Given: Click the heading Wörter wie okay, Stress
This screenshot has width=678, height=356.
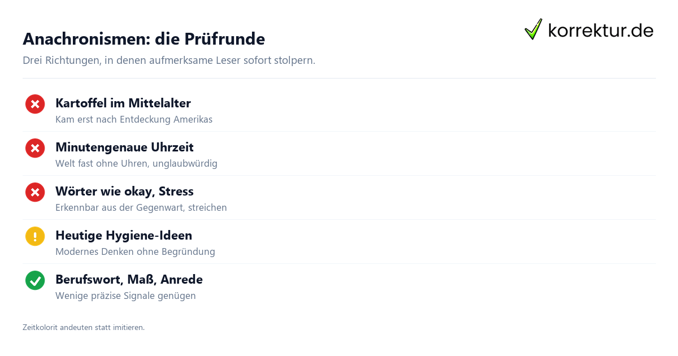Looking at the screenshot, I should [124, 191].
